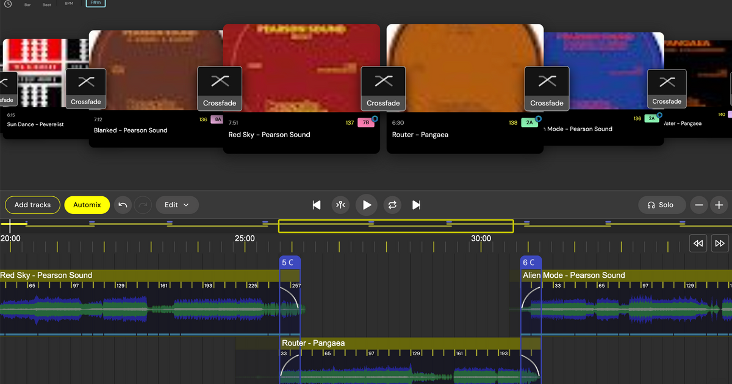732x384 pixels.
Task: Click the Add tracks button
Action: click(x=32, y=205)
